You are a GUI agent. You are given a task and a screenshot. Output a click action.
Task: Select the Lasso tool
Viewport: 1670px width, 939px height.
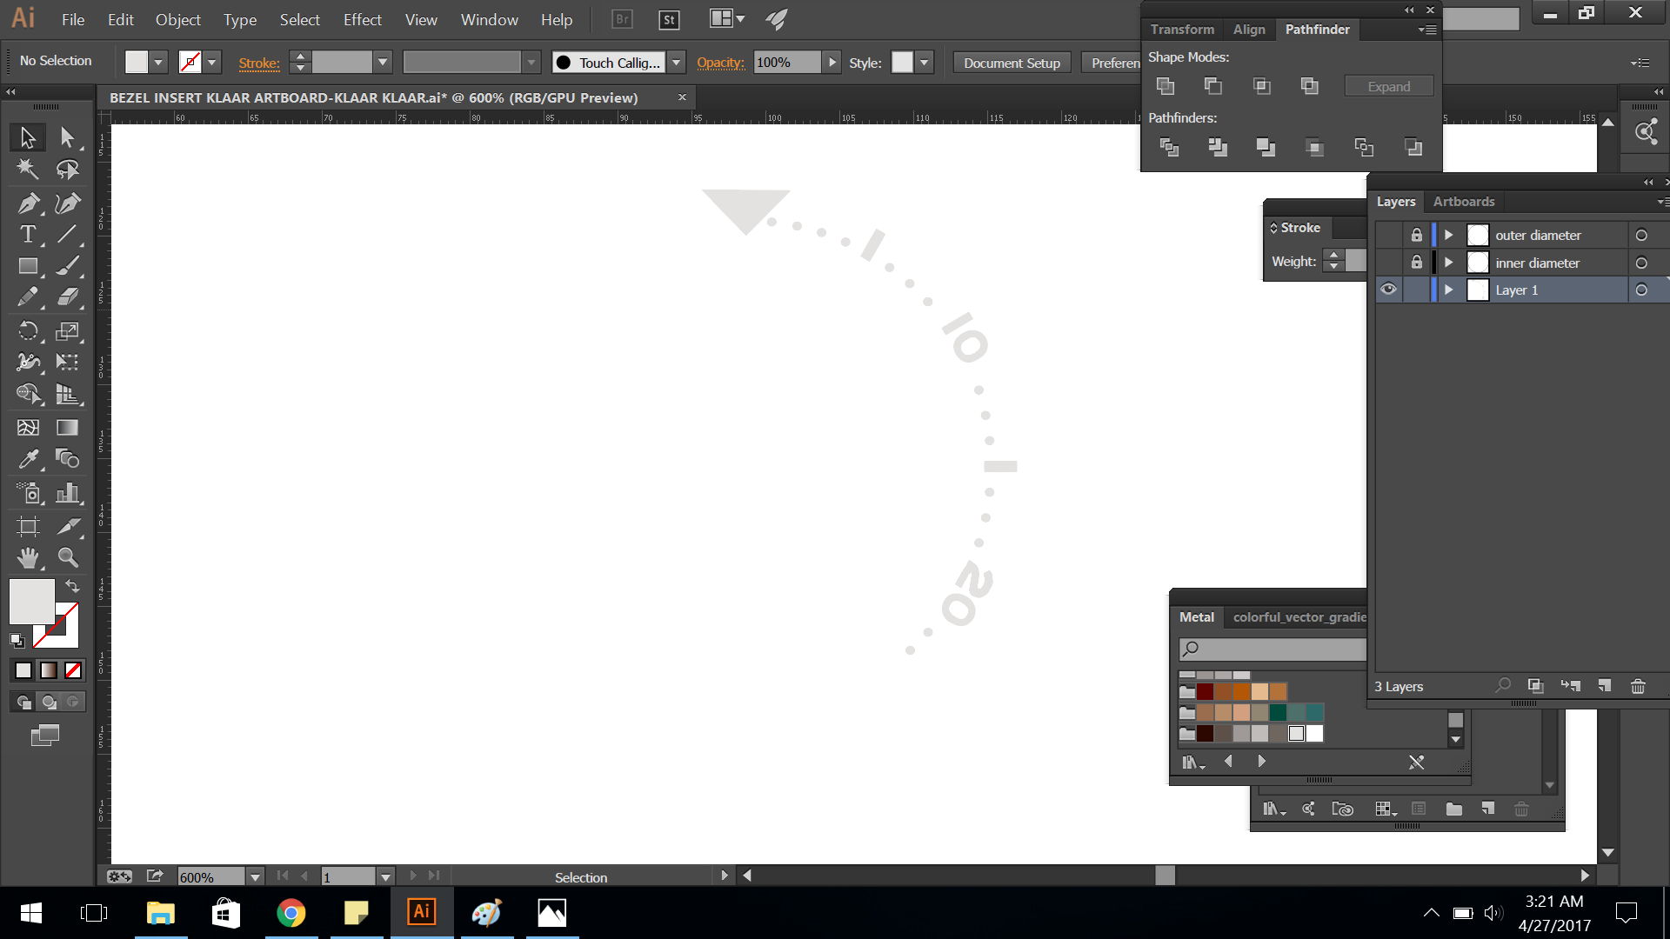[x=67, y=170]
